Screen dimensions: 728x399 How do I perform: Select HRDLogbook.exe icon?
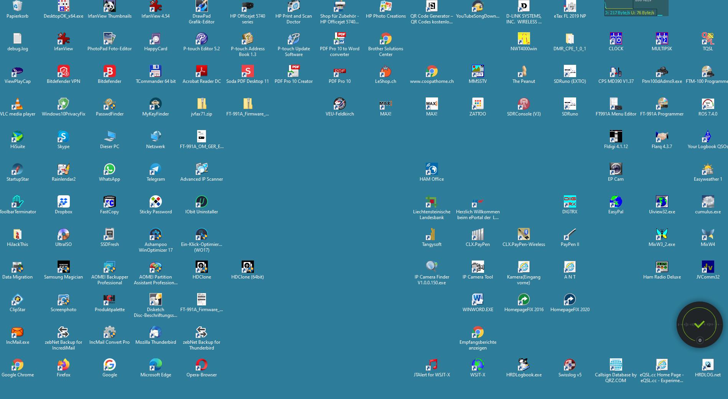524,365
